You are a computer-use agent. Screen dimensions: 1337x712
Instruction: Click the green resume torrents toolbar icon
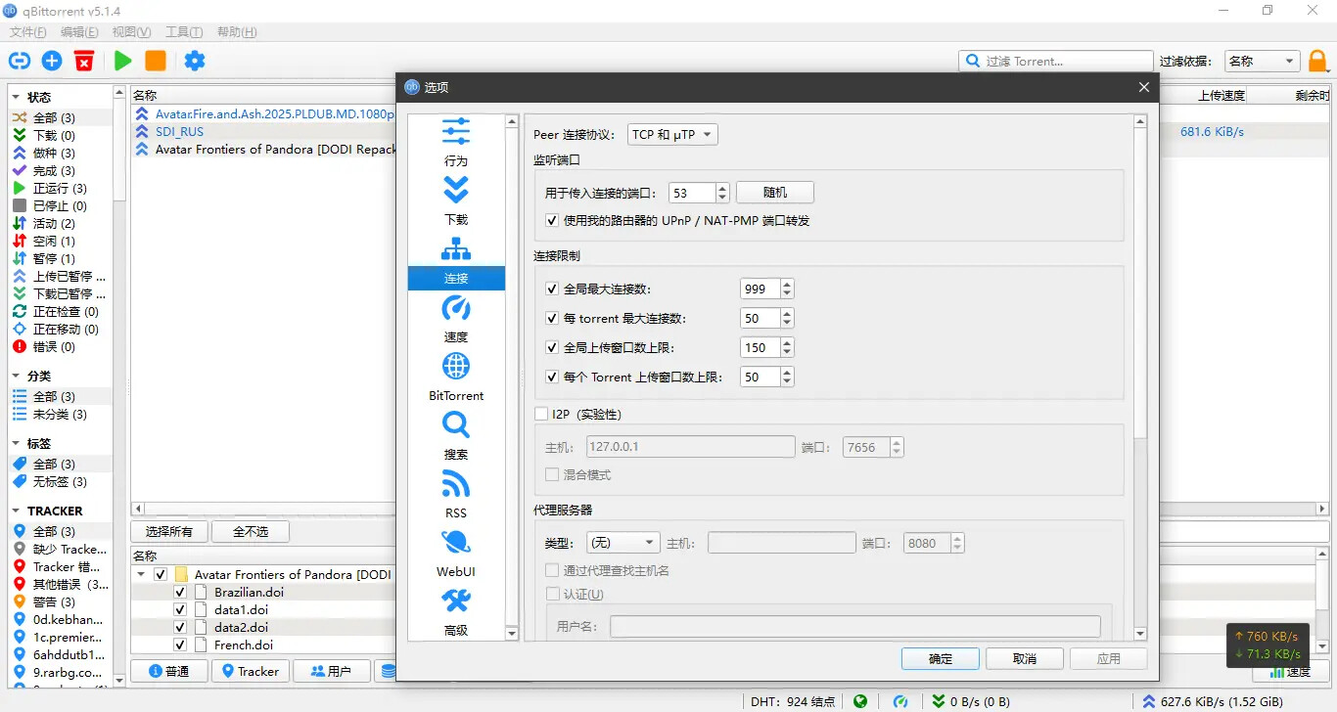click(122, 61)
